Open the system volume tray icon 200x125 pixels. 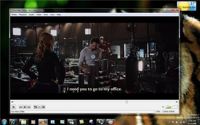[x=184, y=122]
